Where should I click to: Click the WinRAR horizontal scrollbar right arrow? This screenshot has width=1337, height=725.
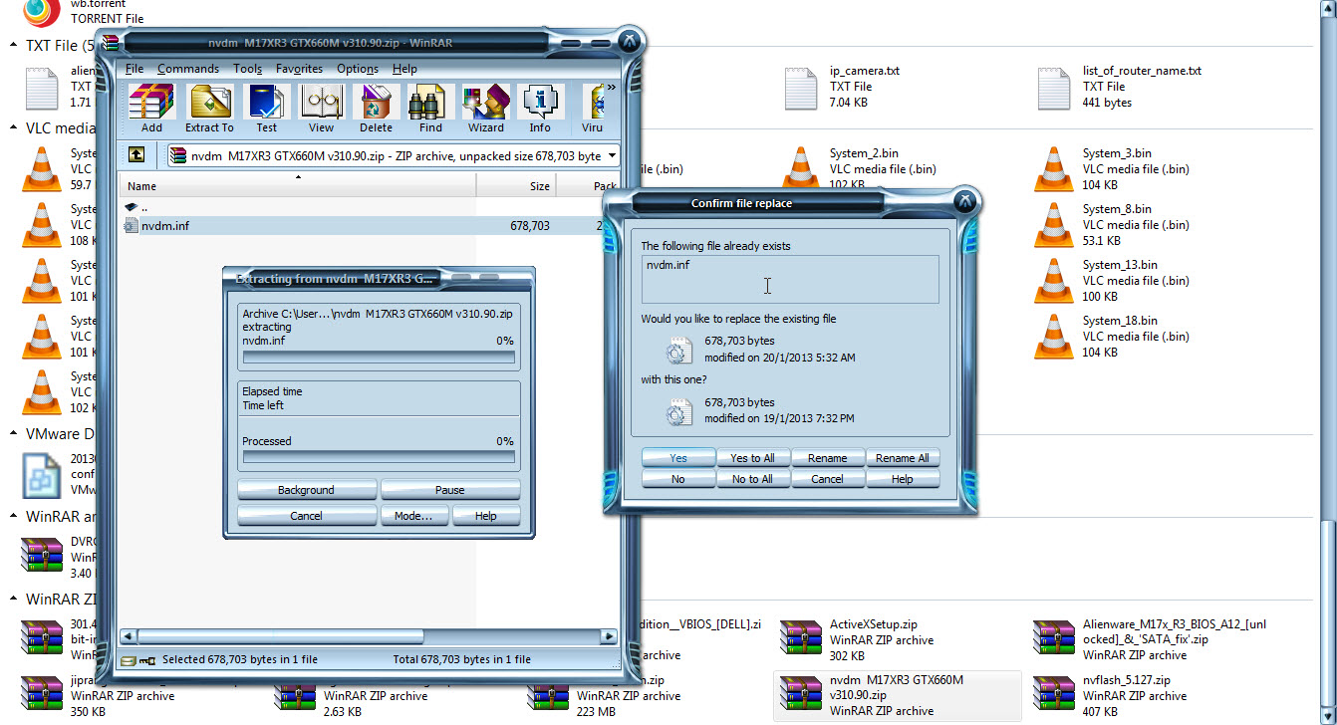[609, 636]
